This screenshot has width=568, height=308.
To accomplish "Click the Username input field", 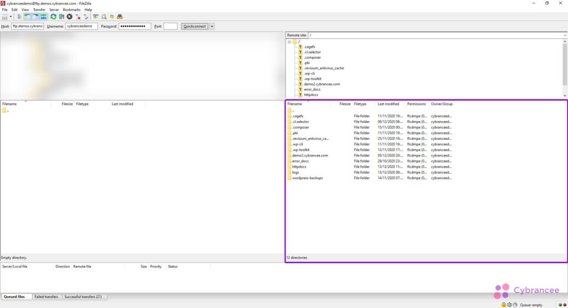I will 82,26.
